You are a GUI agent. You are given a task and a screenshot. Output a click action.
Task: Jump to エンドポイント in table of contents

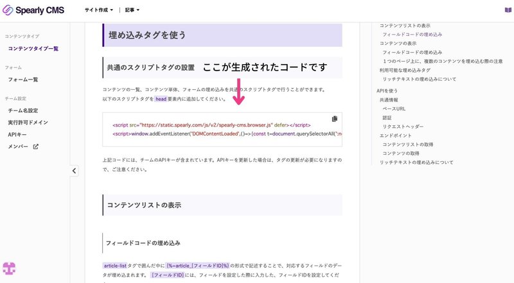(x=395, y=135)
